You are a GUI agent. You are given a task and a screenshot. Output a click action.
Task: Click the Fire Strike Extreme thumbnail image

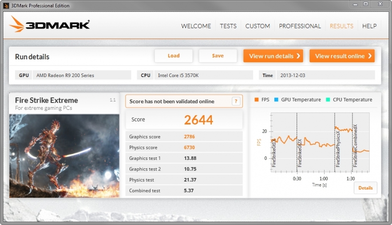64,156
